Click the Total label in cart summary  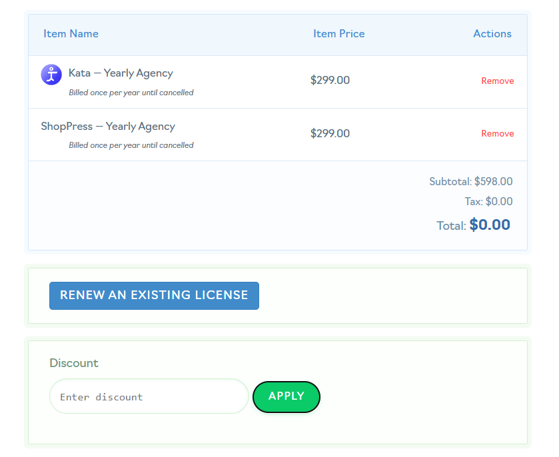coord(450,226)
